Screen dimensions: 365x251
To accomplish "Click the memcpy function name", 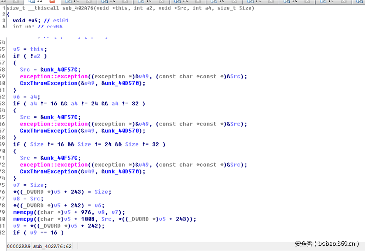I will [23, 212].
